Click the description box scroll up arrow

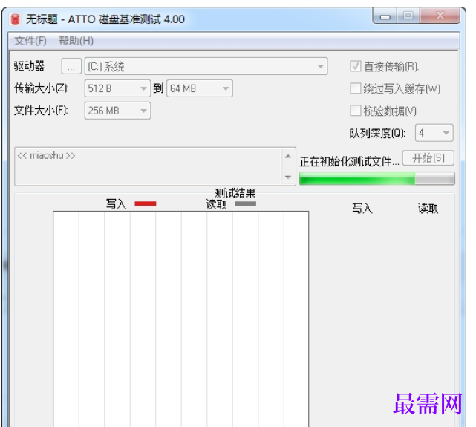(288, 156)
